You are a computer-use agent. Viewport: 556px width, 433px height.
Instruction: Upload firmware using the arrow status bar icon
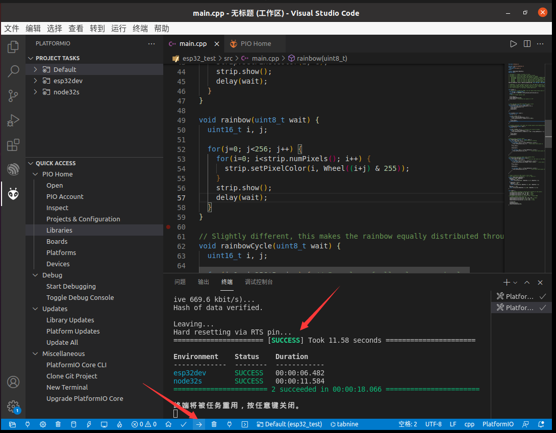click(199, 424)
